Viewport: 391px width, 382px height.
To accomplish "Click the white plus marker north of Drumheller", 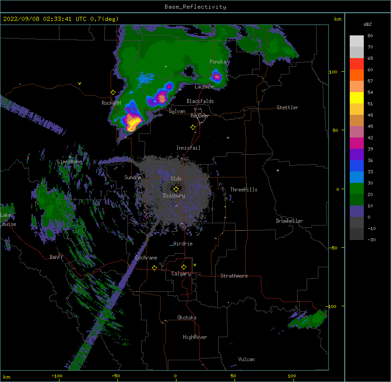I will [278, 170].
